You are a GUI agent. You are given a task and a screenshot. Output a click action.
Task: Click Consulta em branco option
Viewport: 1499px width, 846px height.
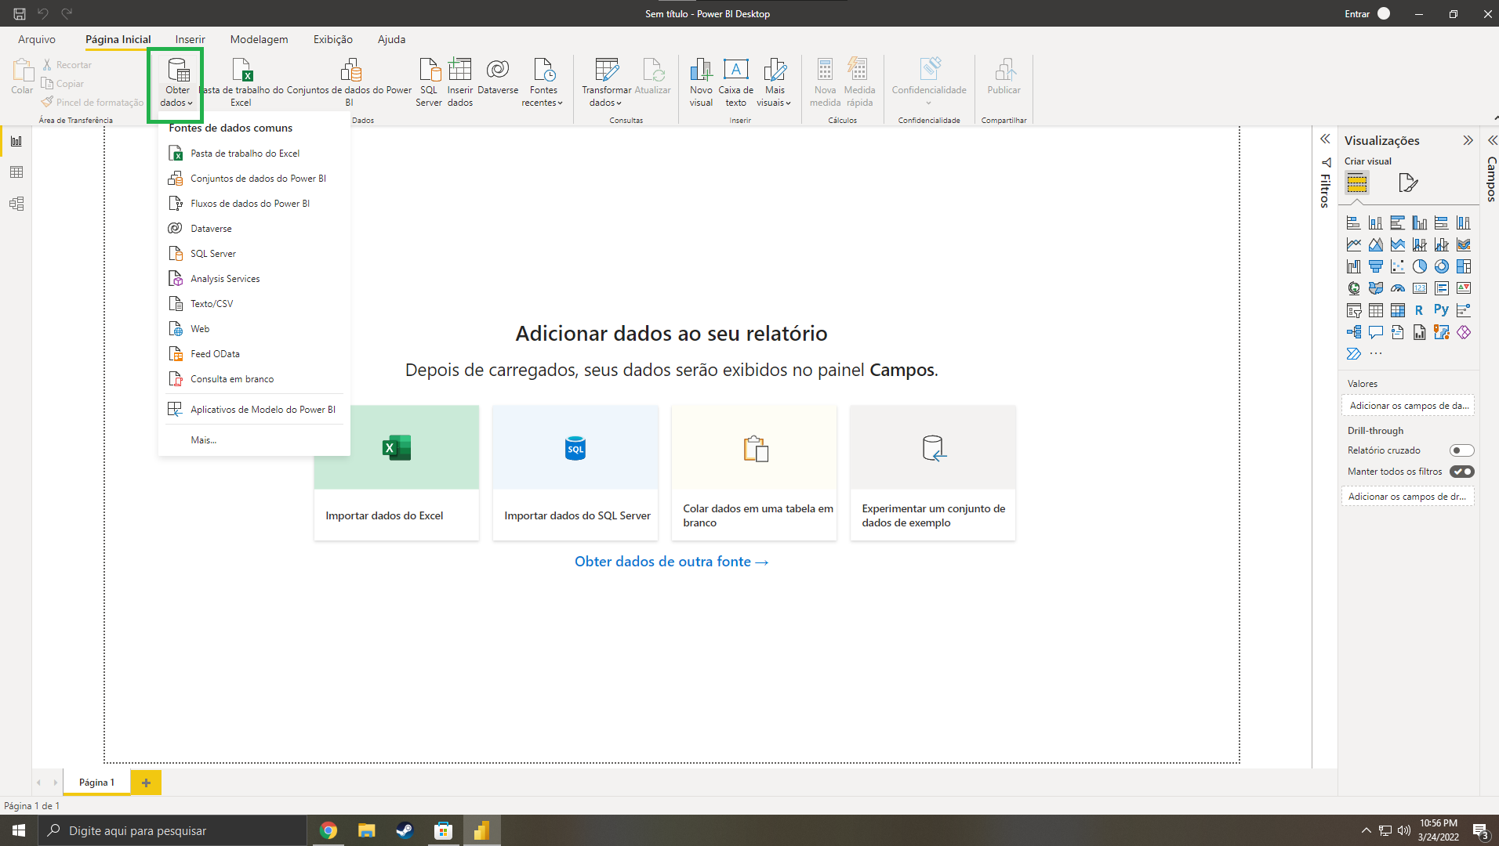(x=254, y=379)
